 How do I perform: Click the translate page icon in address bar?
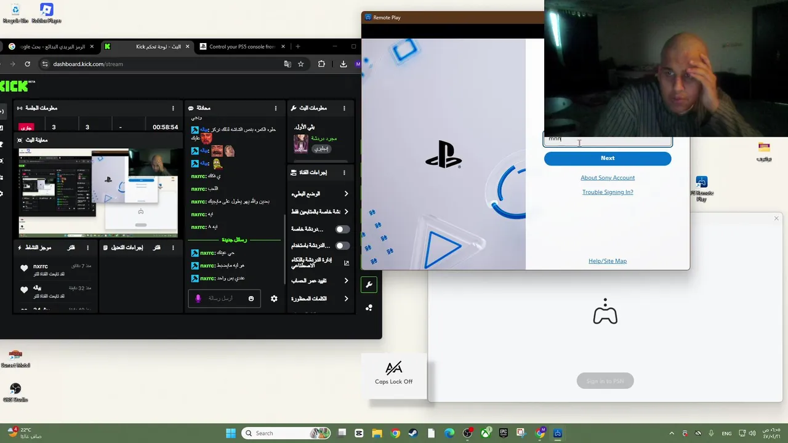coord(287,64)
